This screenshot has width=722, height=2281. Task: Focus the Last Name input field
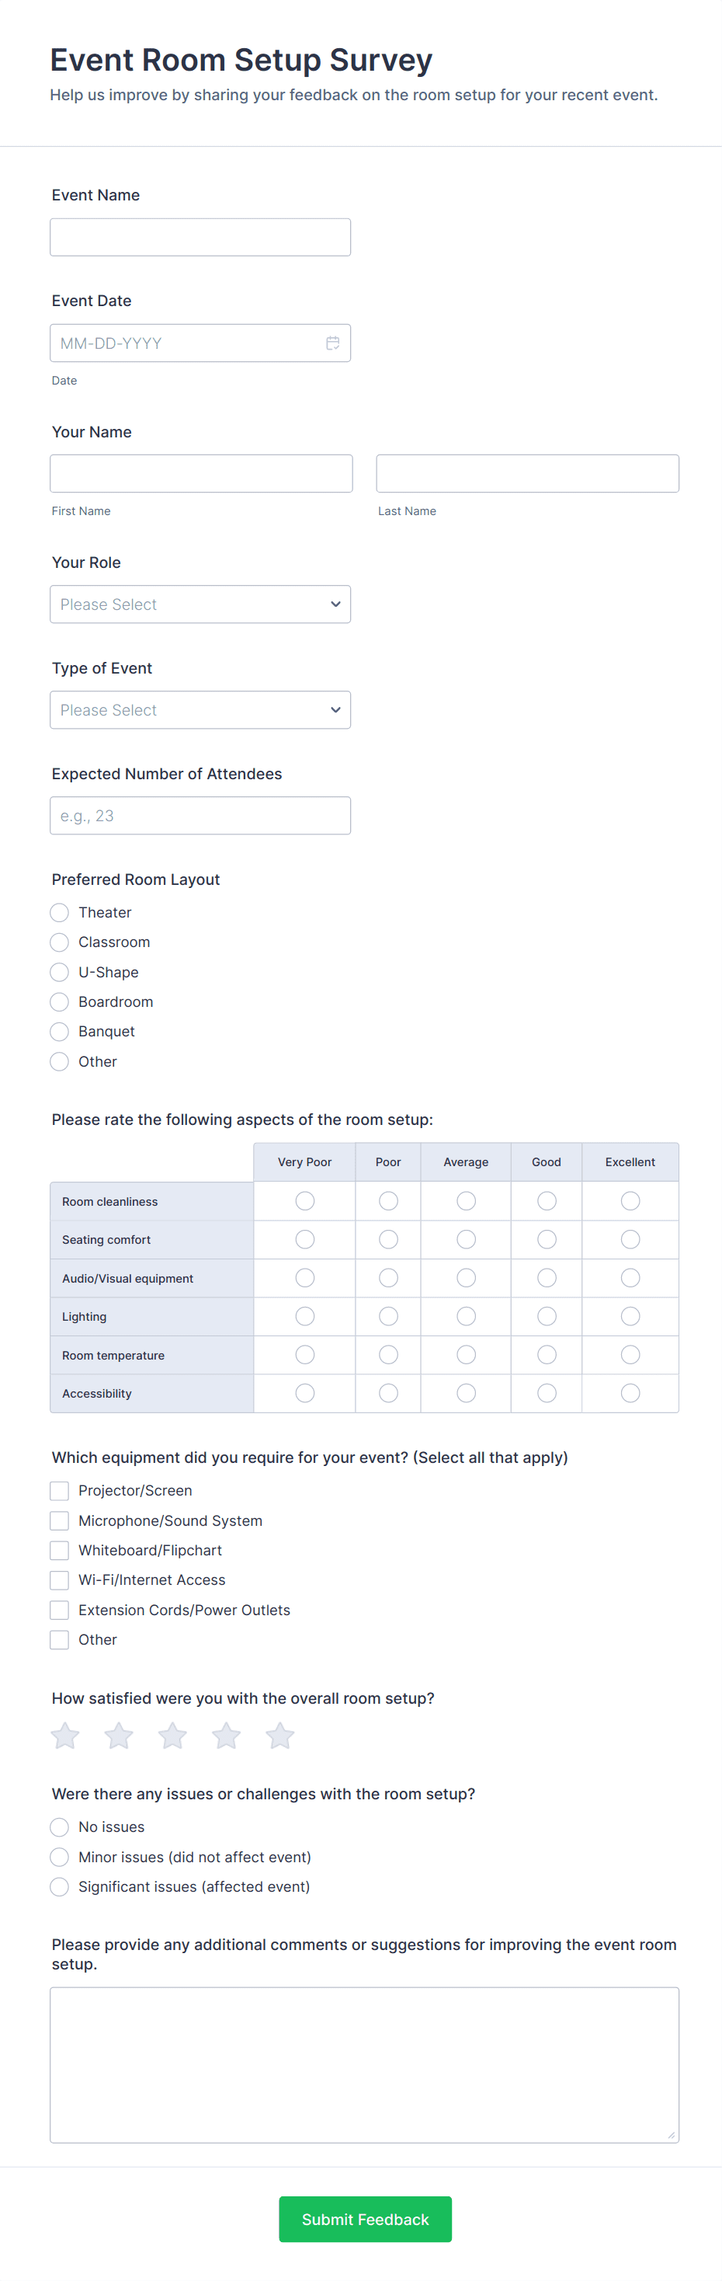(x=527, y=474)
